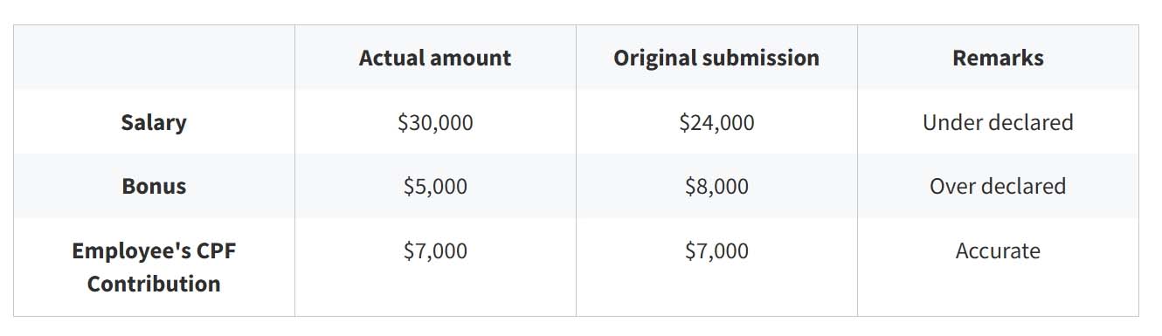Viewport: 1162px width, 336px height.
Task: Click the Remarks column header
Action: pos(998,58)
